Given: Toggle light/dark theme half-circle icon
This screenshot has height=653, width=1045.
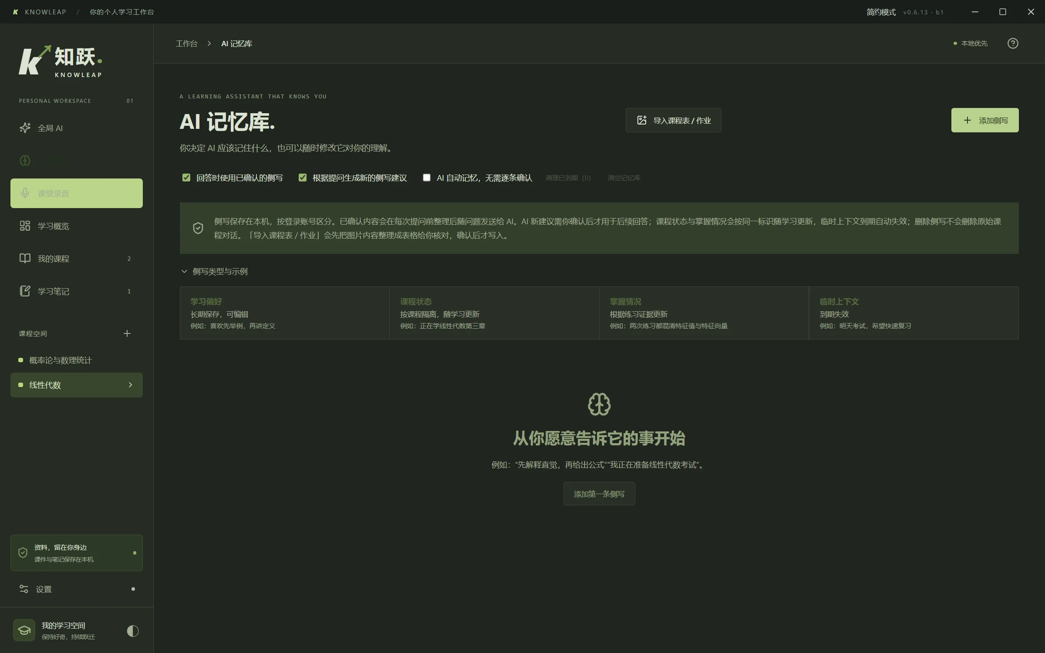Looking at the screenshot, I should coord(133,631).
